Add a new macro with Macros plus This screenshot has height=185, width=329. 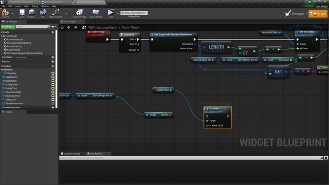(x=53, y=62)
